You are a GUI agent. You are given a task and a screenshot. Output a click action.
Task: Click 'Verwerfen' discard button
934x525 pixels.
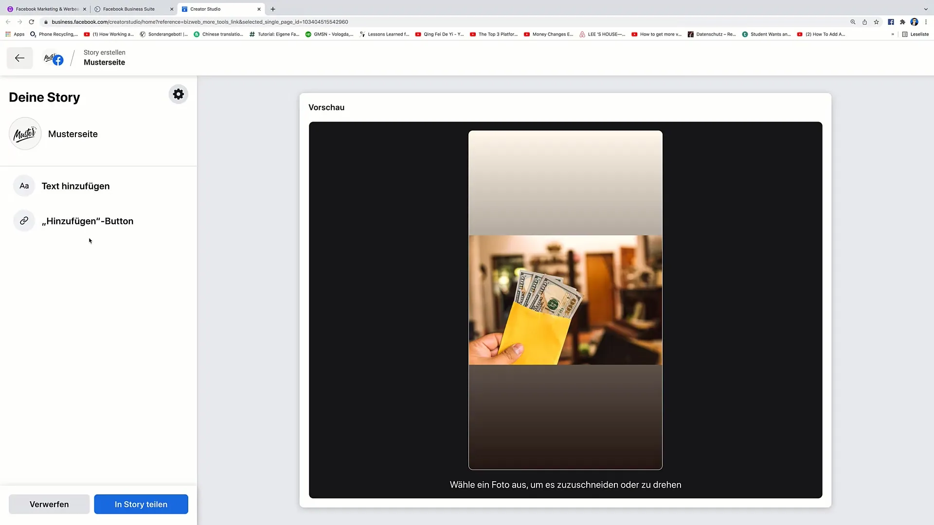(x=49, y=505)
